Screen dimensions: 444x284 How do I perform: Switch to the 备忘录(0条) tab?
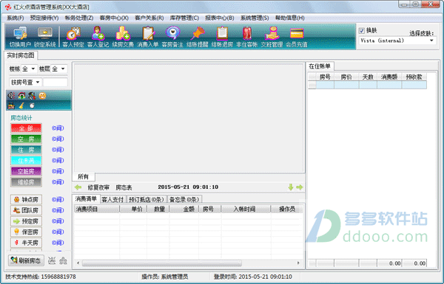(x=184, y=200)
